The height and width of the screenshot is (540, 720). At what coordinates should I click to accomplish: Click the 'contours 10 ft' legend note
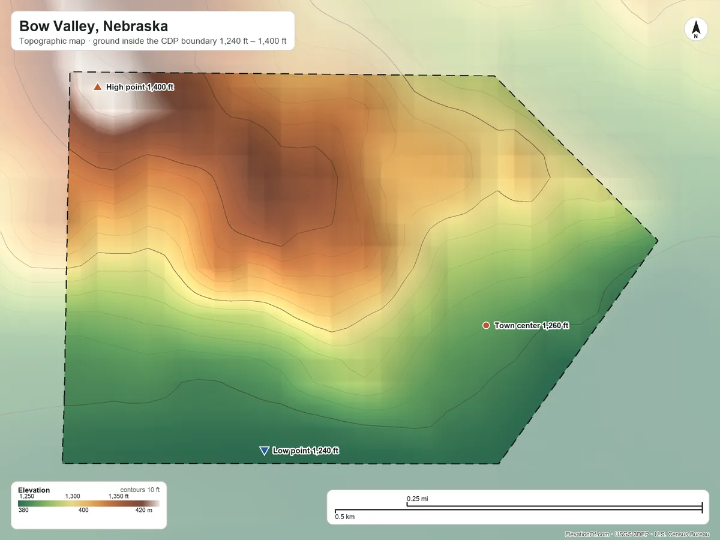tap(140, 490)
